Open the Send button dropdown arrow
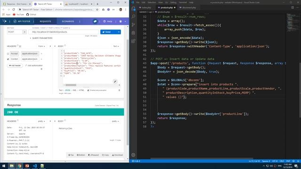 119,32
